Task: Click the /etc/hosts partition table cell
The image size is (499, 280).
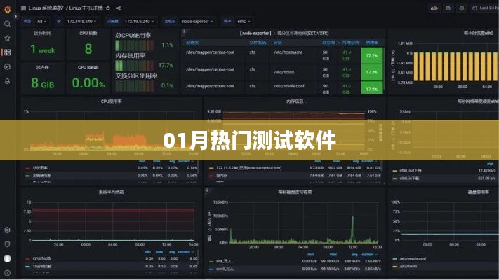Action: pos(284,72)
